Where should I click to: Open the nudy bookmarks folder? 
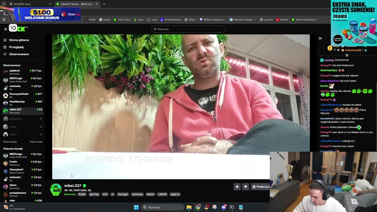click(152, 20)
